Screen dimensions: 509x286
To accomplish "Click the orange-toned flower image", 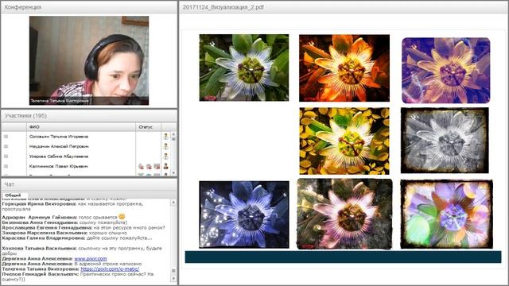I will click(344, 68).
